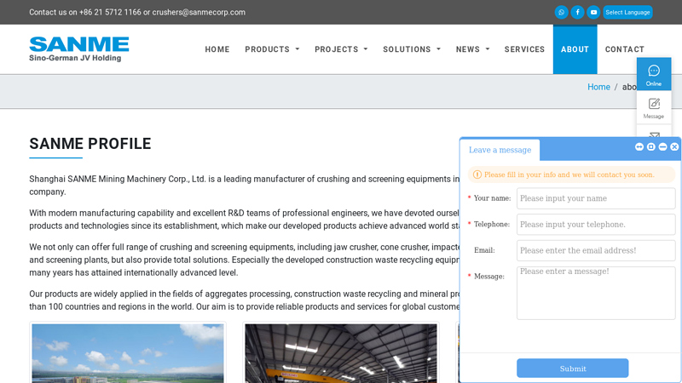
Task: Open the Online chat sidebar icon
Action: (x=654, y=74)
